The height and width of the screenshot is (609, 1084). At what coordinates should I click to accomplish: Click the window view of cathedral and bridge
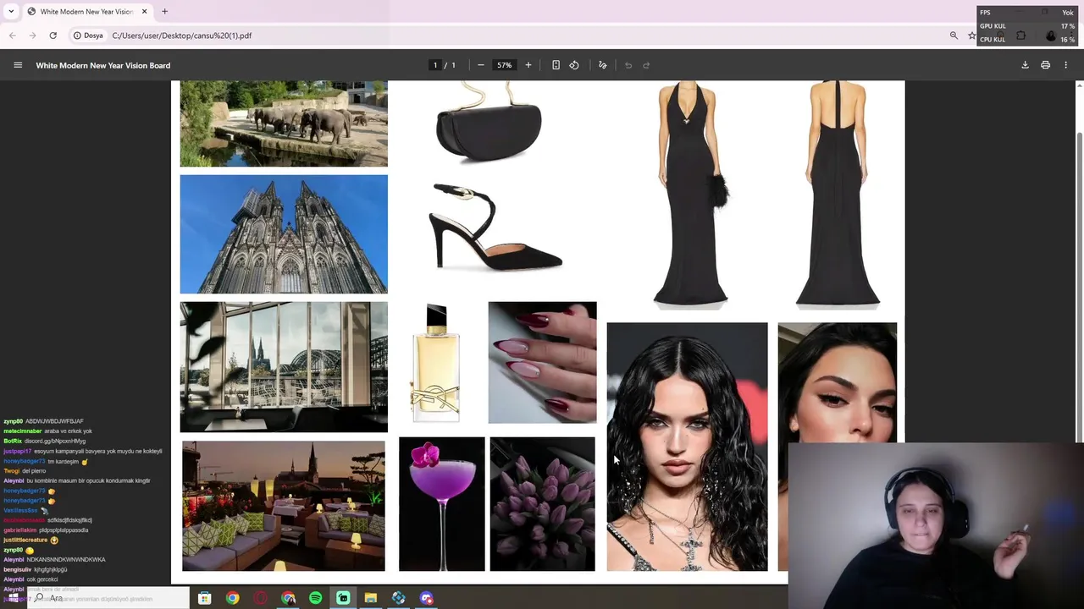[x=284, y=367]
